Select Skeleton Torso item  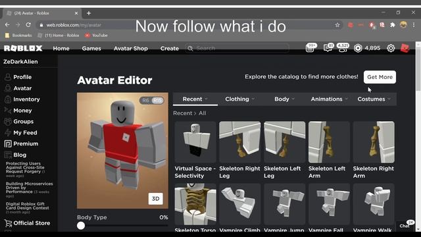pyautogui.click(x=195, y=204)
